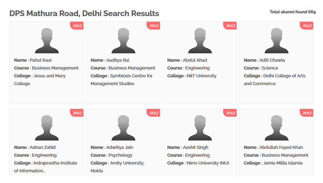
Task: Click Adwitiya Jain's profile avatar icon
Action: (123, 128)
